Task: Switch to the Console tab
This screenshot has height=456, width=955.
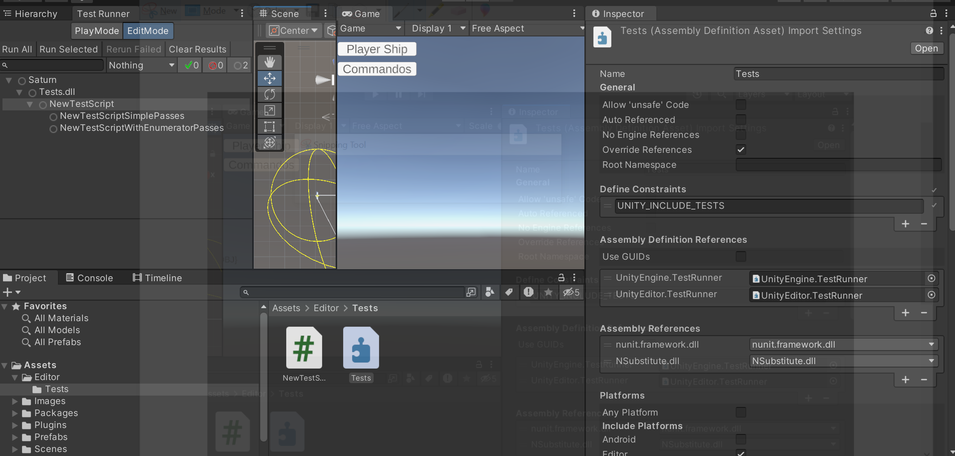Action: pos(94,277)
